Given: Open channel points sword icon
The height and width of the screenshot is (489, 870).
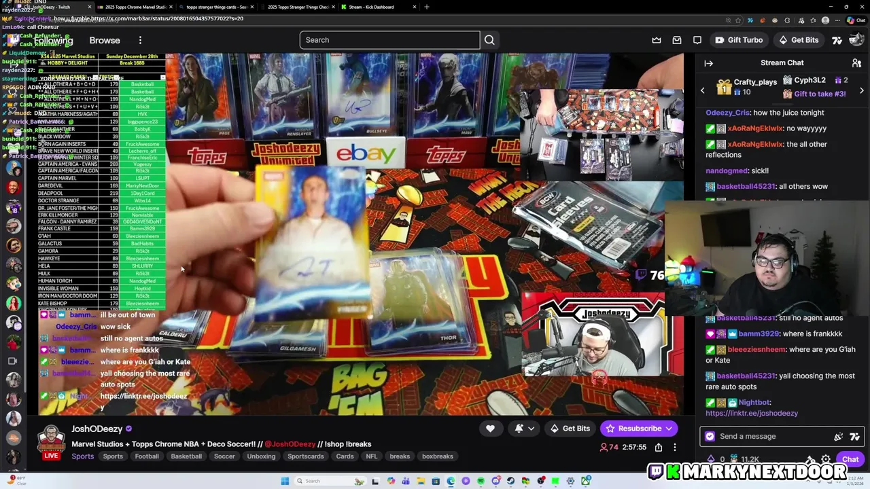Looking at the screenshot, I should pos(810,460).
